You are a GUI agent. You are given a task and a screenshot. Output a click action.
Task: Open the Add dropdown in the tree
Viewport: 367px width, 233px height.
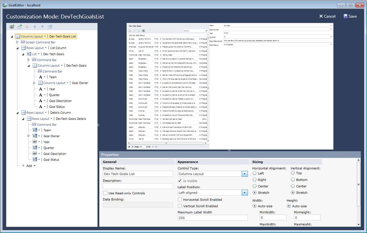click(35, 166)
